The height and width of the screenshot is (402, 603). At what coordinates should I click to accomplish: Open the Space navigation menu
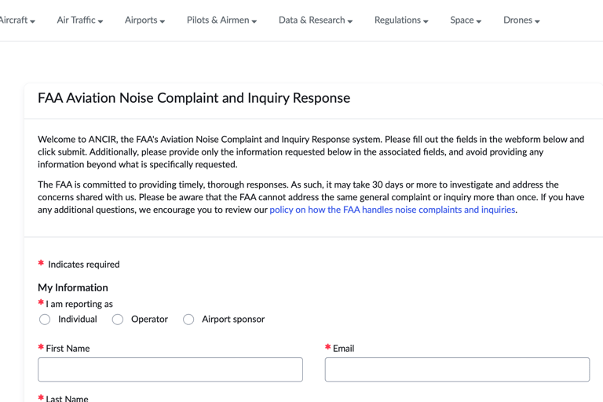pos(466,20)
